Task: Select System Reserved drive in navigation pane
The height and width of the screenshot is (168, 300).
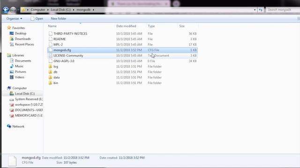Action: (29, 99)
